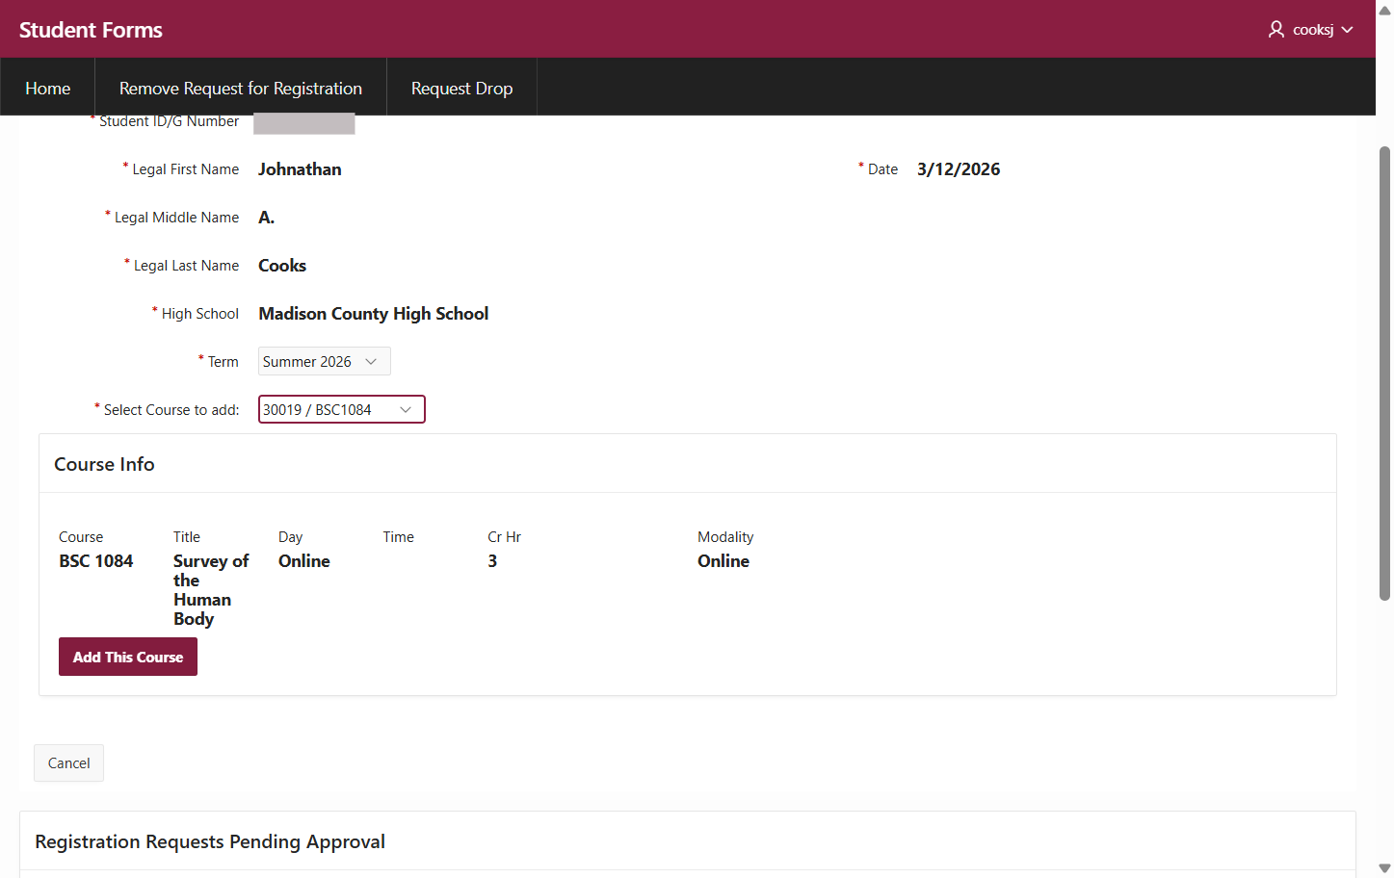This screenshot has height=878, width=1394.
Task: Click the Day value Online
Action: tap(304, 561)
